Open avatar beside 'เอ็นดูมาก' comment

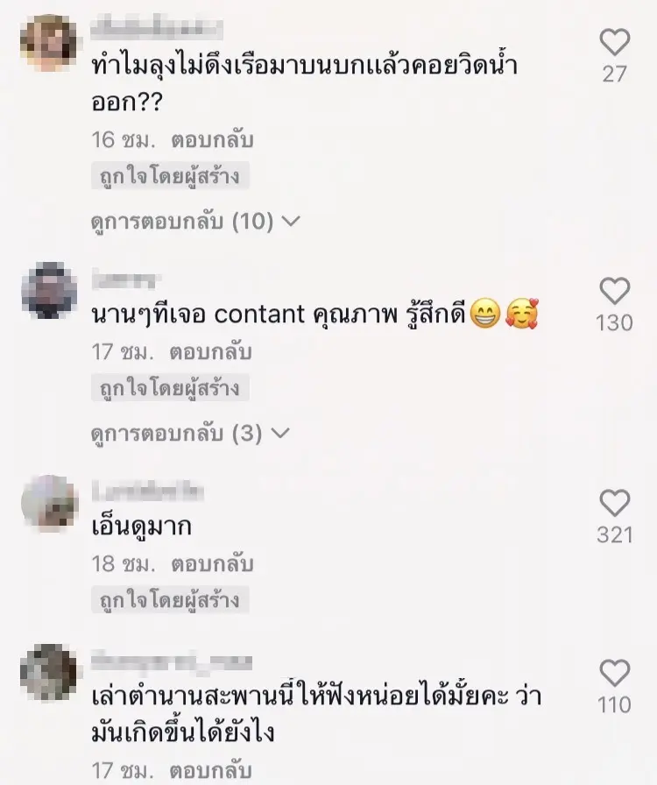[48, 503]
